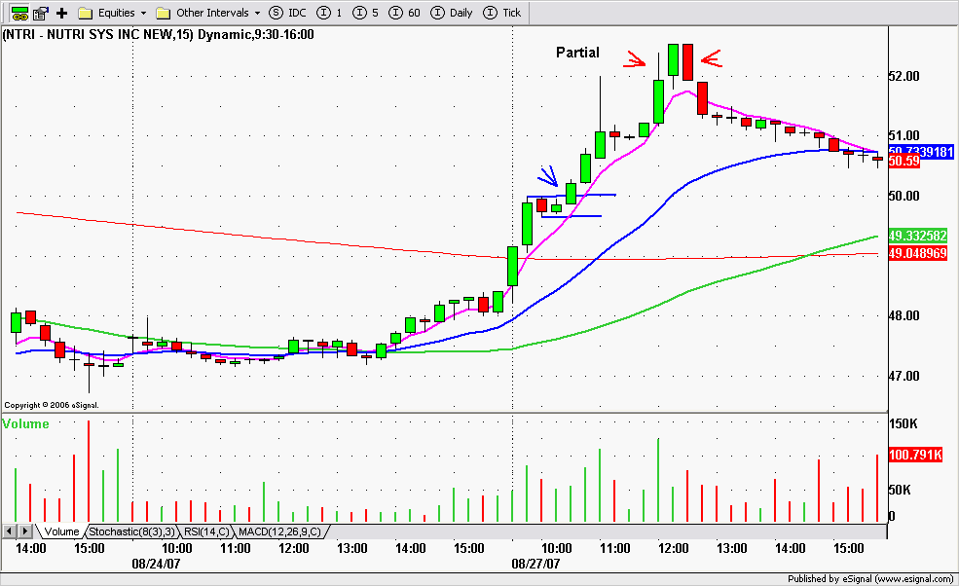Switch to 5 minute interval
The image size is (959, 586).
point(366,13)
